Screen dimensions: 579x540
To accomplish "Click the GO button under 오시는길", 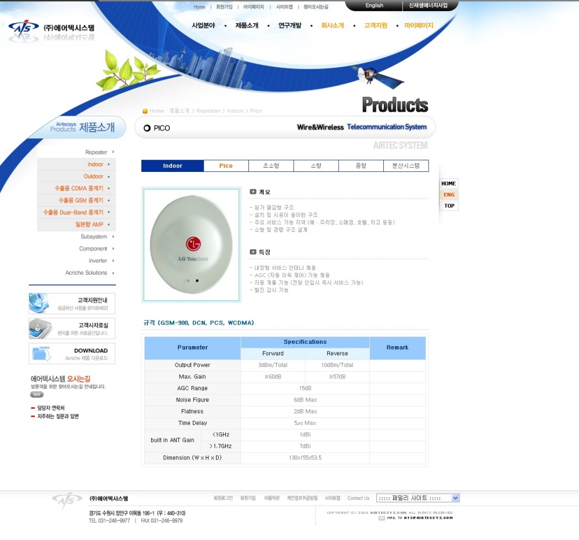I will (x=36, y=394).
